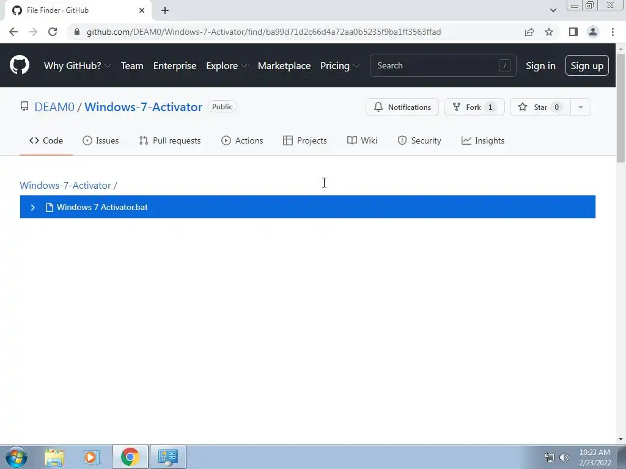Click the Public badge label

click(x=222, y=107)
